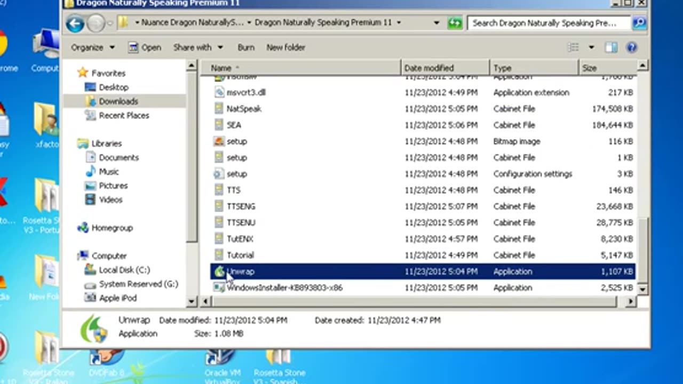Viewport: 683px width, 384px height.
Task: Create a New folder
Action: (x=285, y=47)
